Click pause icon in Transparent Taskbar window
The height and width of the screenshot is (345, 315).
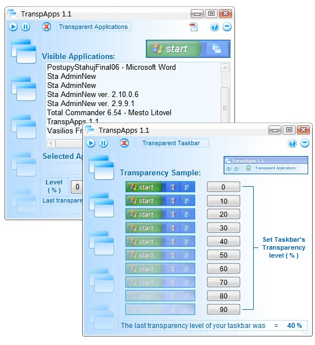[x=103, y=143]
